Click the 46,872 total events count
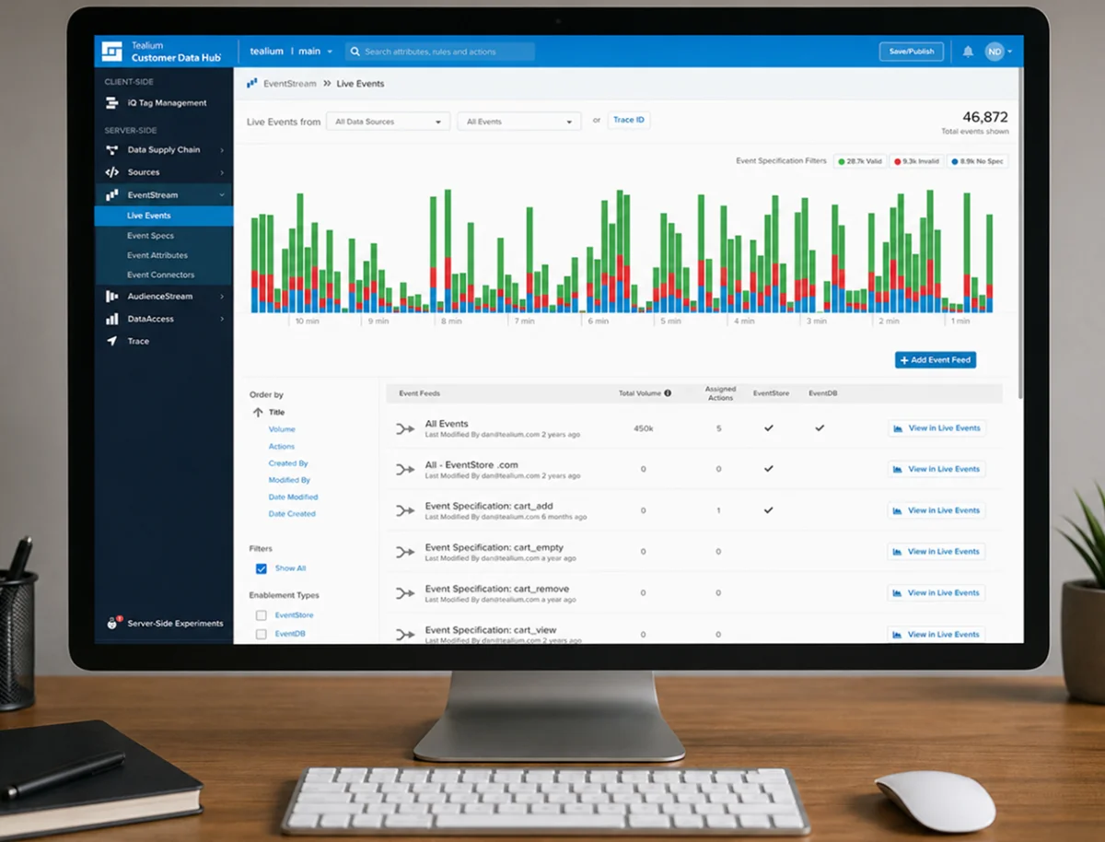Screen dimensions: 1105x842 (985, 117)
